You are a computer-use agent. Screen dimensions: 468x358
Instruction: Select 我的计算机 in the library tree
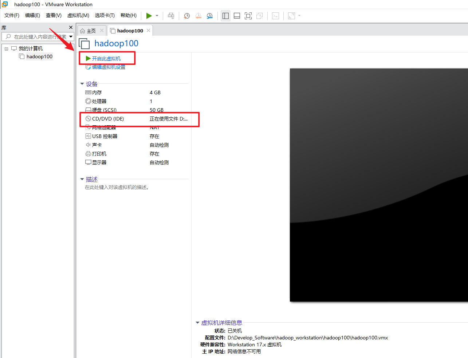[x=31, y=48]
